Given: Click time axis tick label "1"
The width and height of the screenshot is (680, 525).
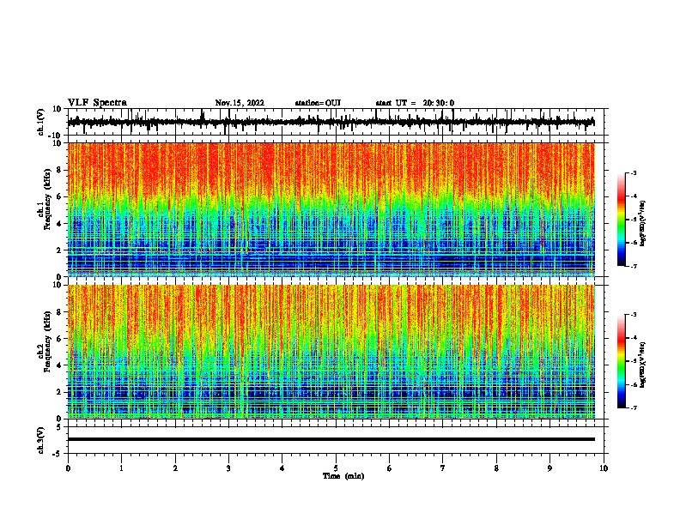Looking at the screenshot, I should coord(121,468).
